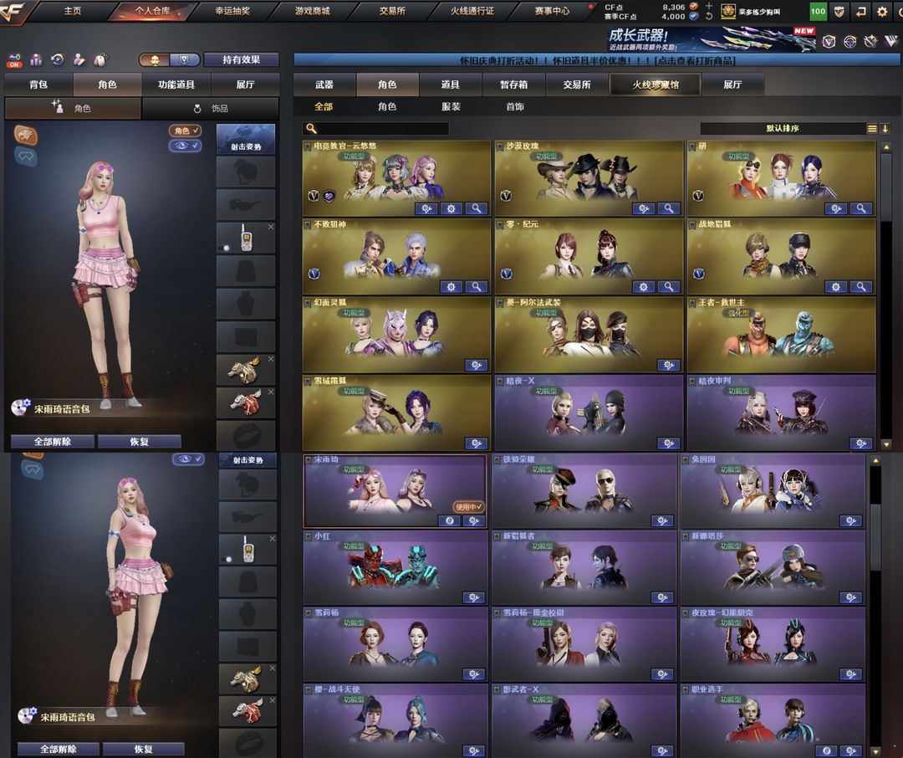903x758 pixels.
Task: Toggle the 使用中 check on 宋雨琦 card
Action: pyautogui.click(x=469, y=507)
